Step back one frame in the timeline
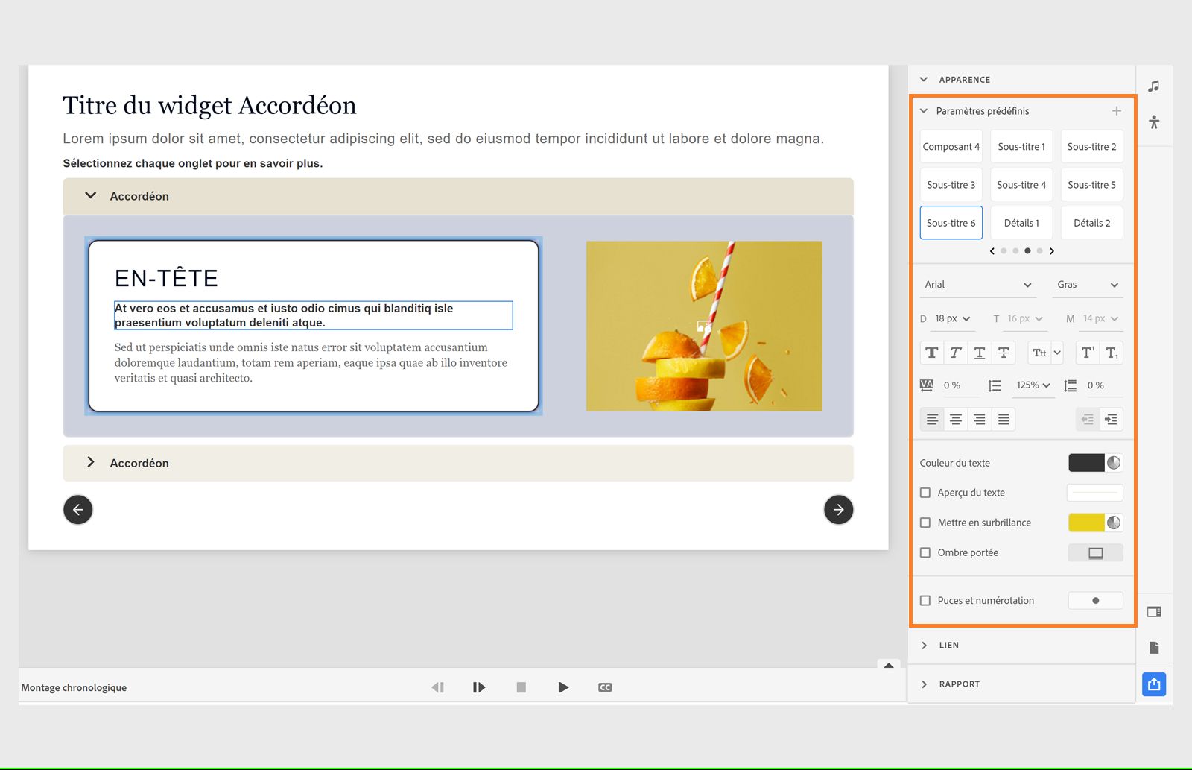The image size is (1192, 770). (438, 687)
